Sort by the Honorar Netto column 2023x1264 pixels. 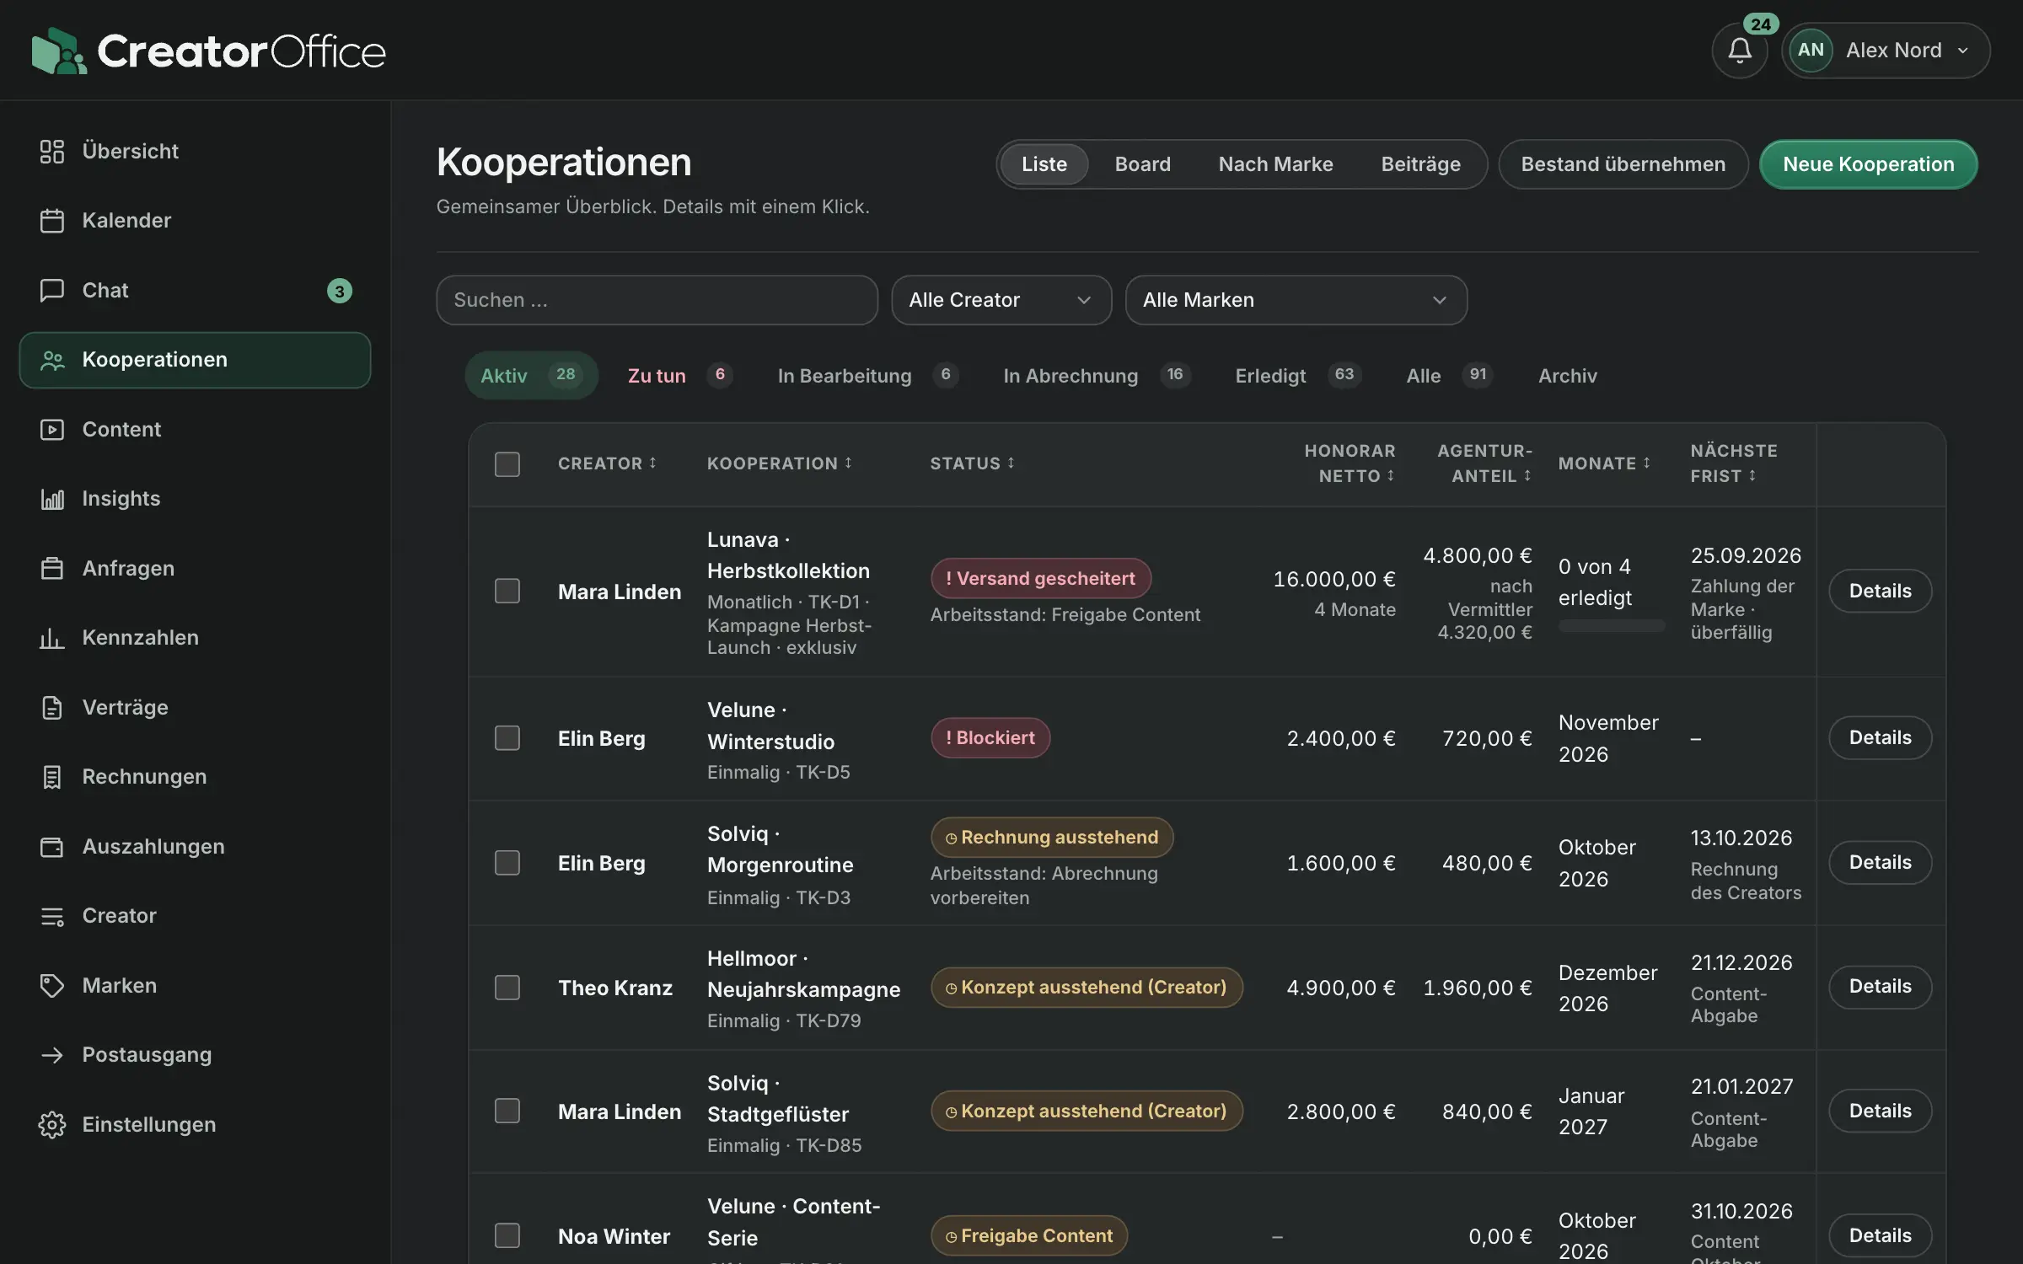(x=1350, y=463)
